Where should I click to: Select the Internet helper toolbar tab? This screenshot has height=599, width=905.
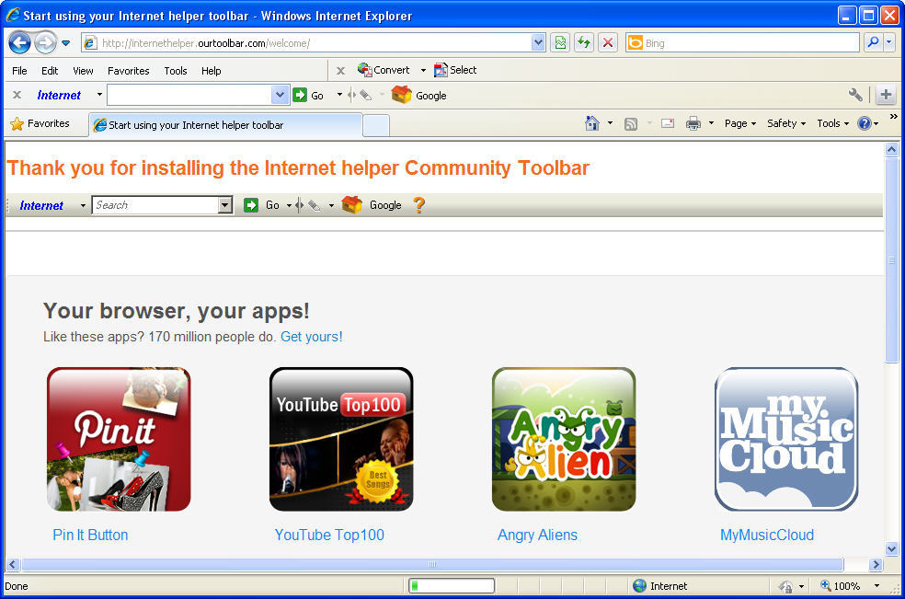pyautogui.click(x=225, y=125)
